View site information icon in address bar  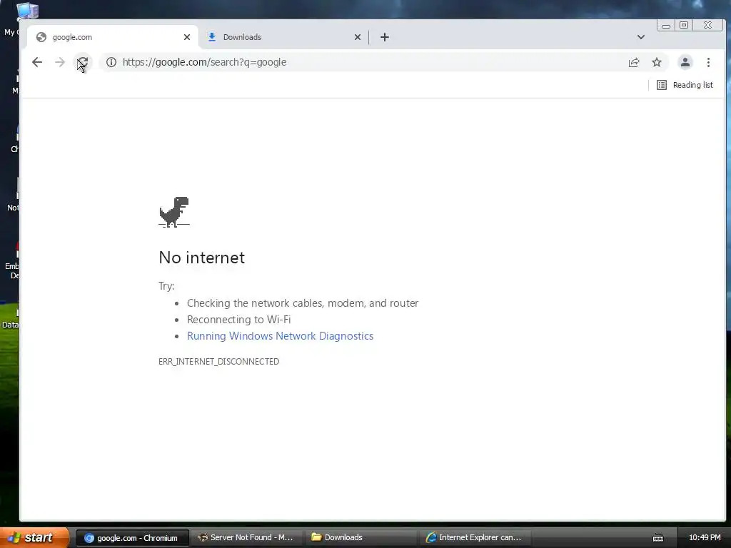coord(111,62)
